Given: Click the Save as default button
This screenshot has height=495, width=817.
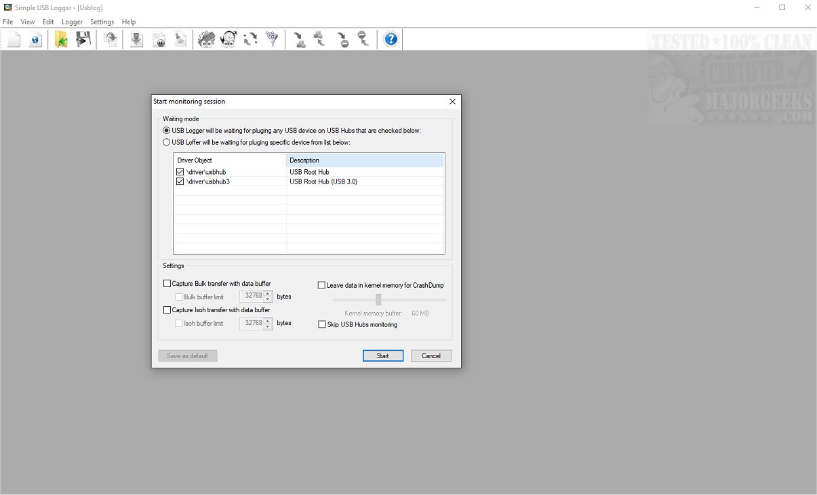Looking at the screenshot, I should (x=188, y=356).
